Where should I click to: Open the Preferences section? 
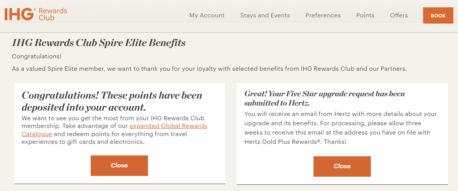(323, 15)
